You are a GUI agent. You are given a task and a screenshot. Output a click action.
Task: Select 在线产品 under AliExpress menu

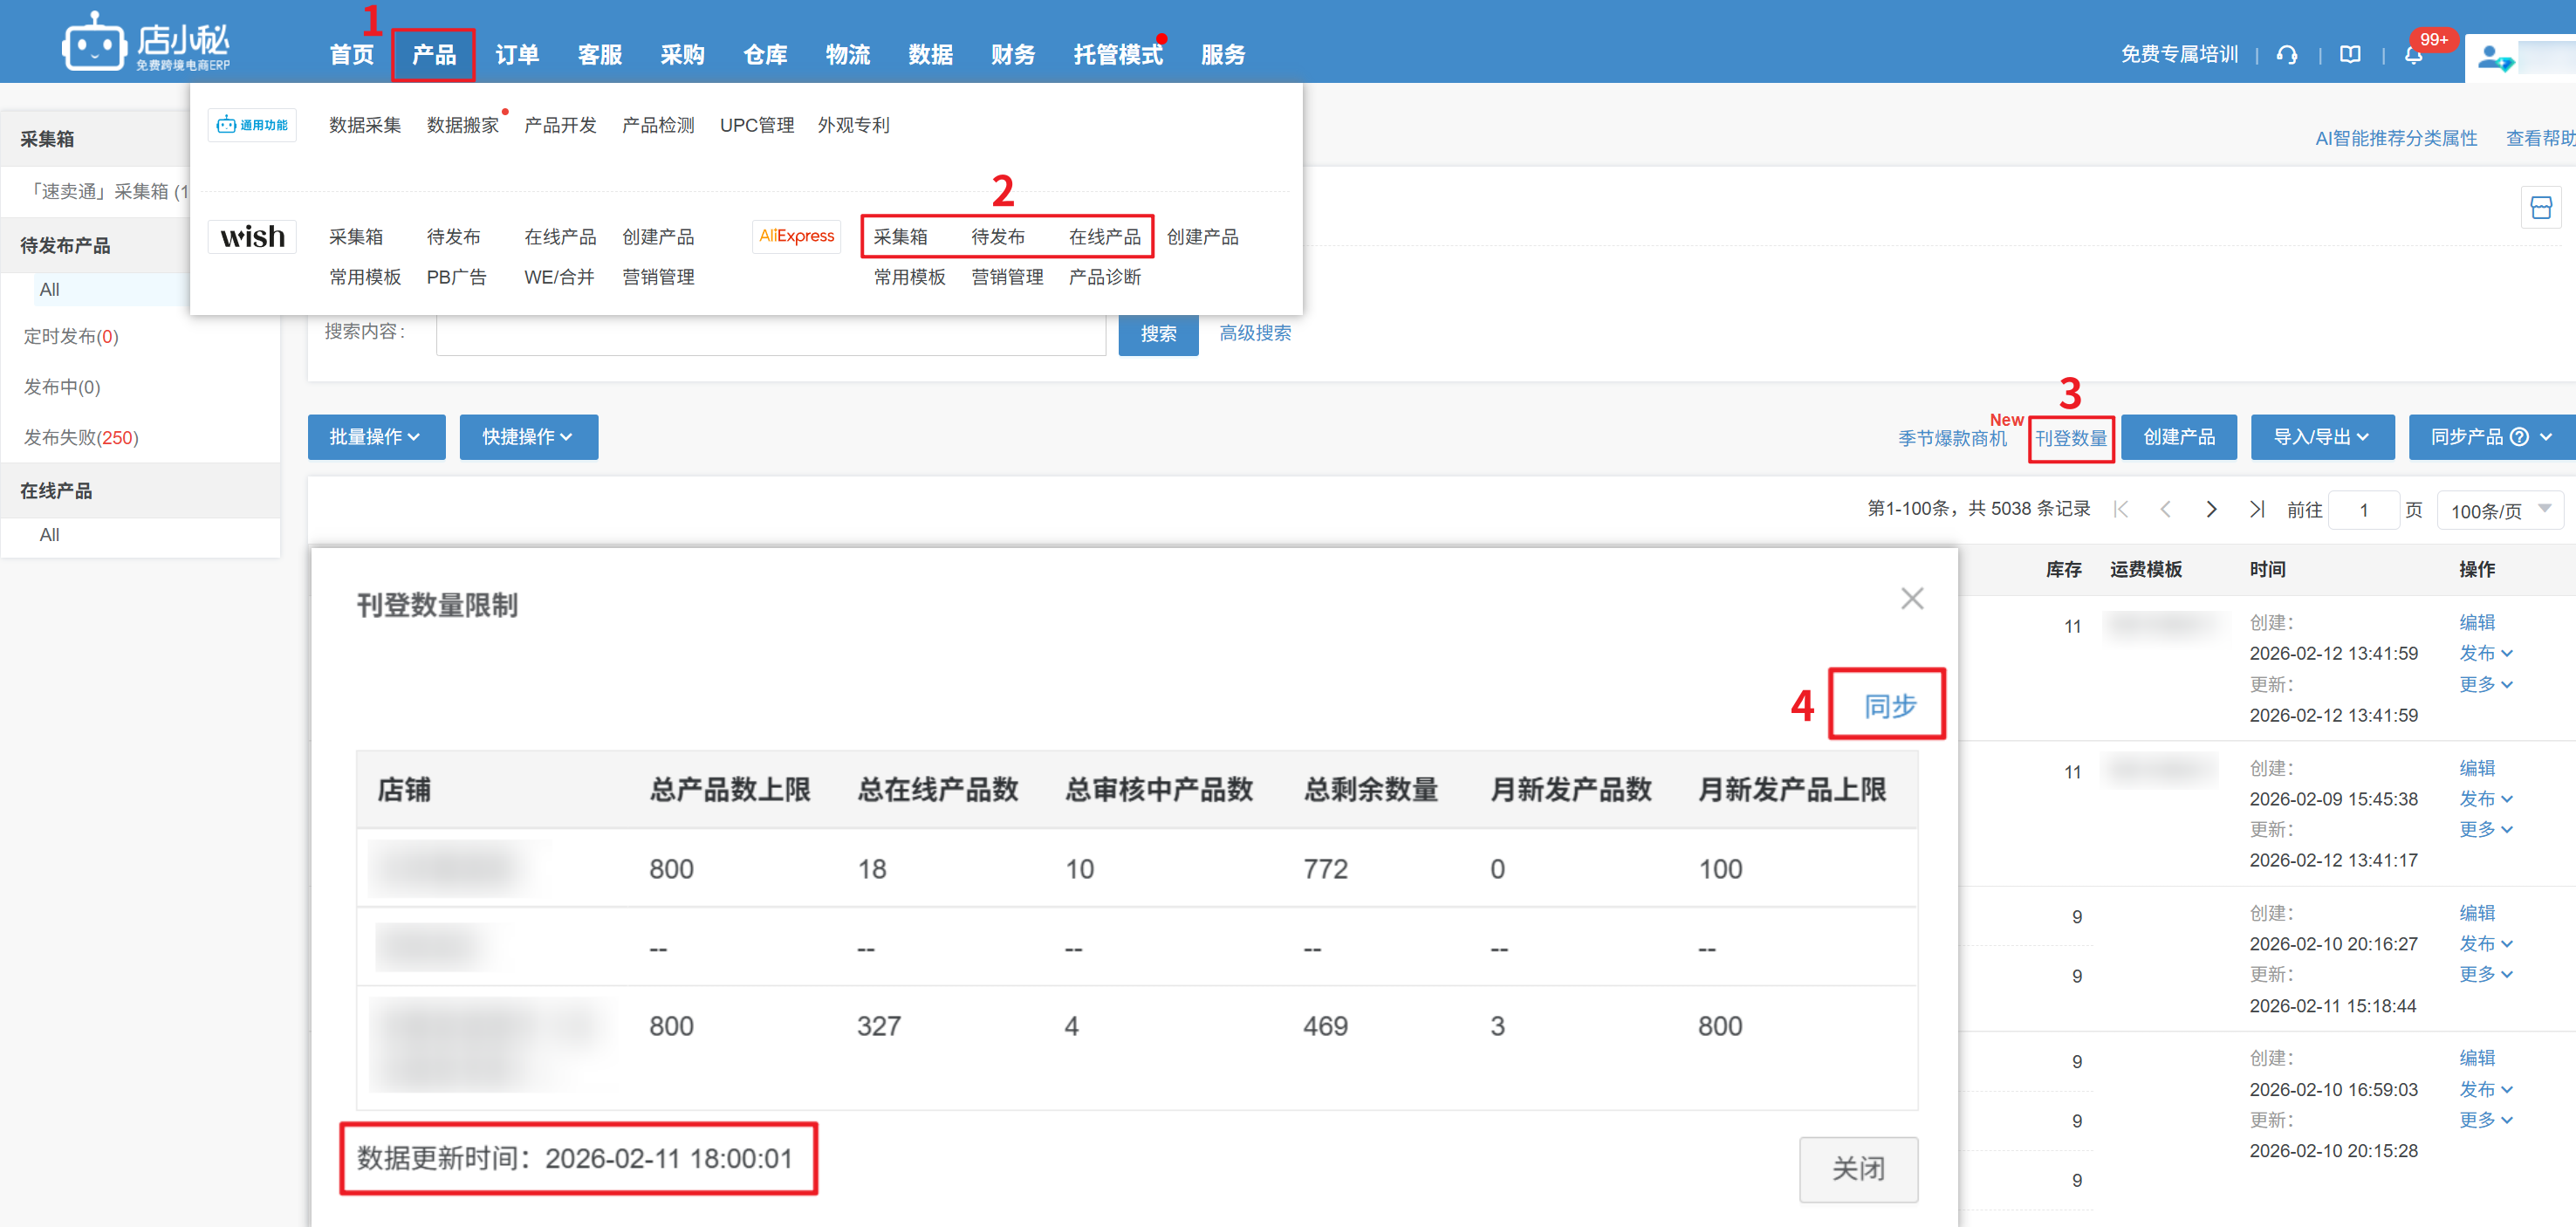pos(1104,237)
